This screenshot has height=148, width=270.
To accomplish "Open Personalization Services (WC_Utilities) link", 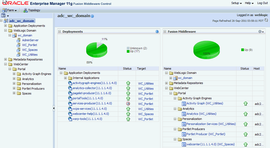I will coord(211,124).
